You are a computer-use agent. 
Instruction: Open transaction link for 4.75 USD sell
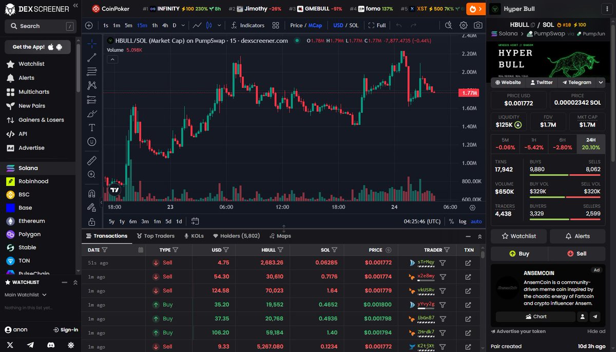click(468, 263)
